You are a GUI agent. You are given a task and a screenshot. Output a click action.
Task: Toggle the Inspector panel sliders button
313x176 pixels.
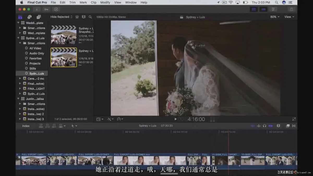[x=273, y=9]
